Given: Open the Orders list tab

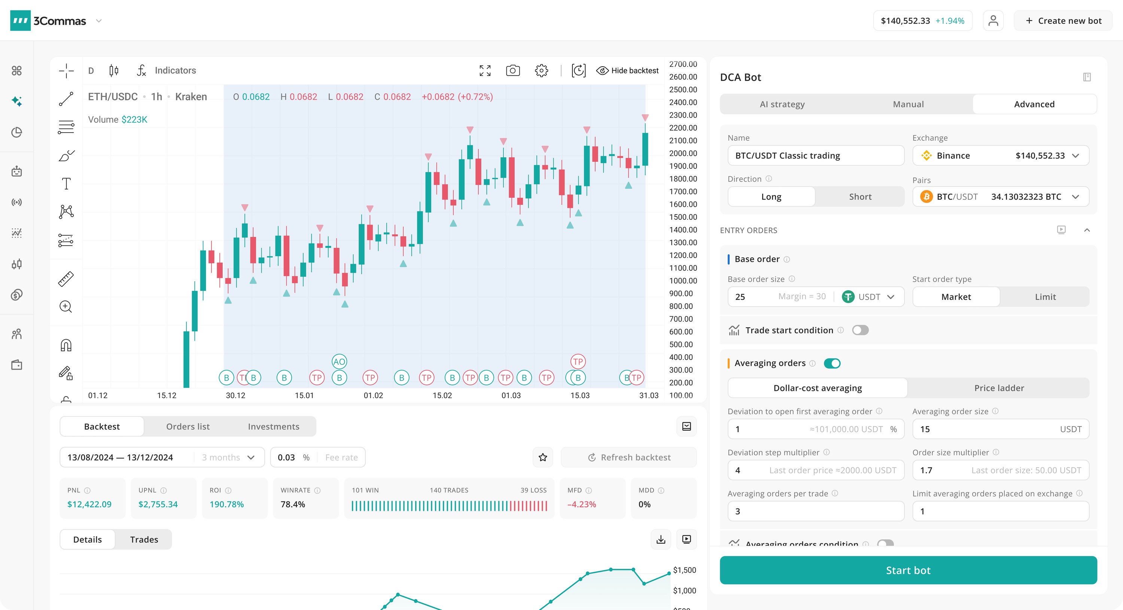Looking at the screenshot, I should pos(188,427).
